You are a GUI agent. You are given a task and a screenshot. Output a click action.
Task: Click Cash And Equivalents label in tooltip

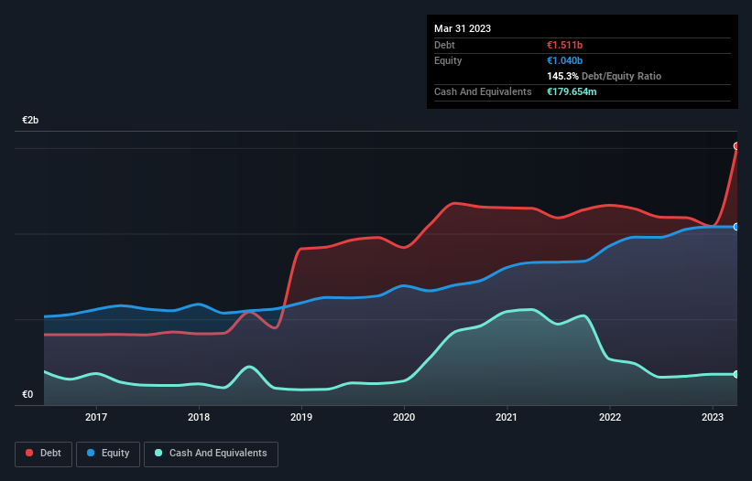click(483, 91)
